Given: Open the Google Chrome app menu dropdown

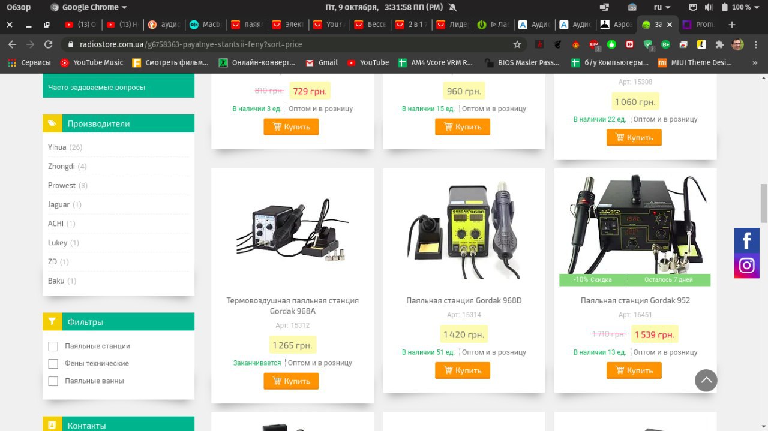Looking at the screenshot, I should point(89,7).
